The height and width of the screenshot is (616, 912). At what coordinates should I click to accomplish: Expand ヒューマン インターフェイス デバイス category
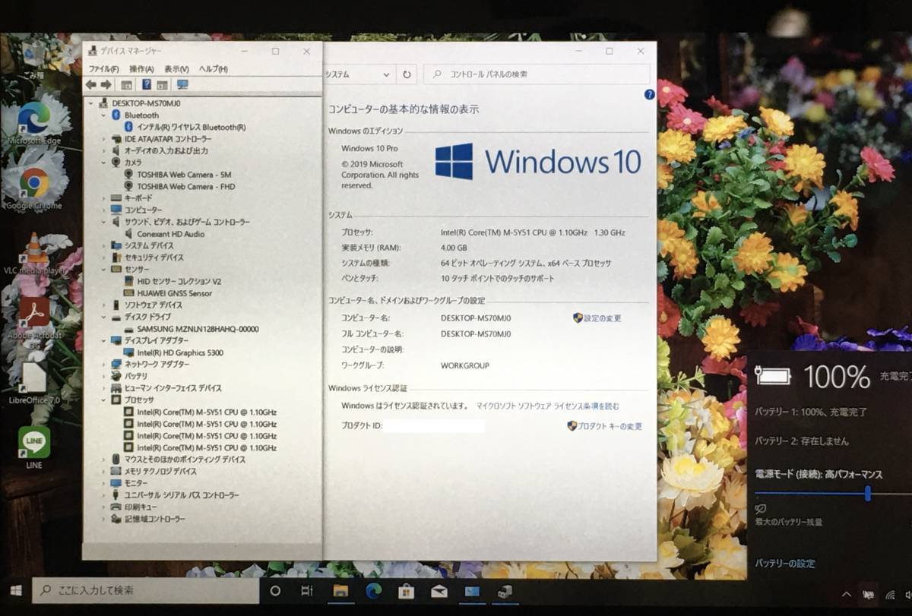click(x=104, y=388)
